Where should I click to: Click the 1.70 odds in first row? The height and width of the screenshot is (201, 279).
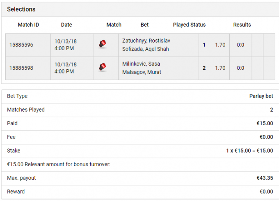coord(220,45)
